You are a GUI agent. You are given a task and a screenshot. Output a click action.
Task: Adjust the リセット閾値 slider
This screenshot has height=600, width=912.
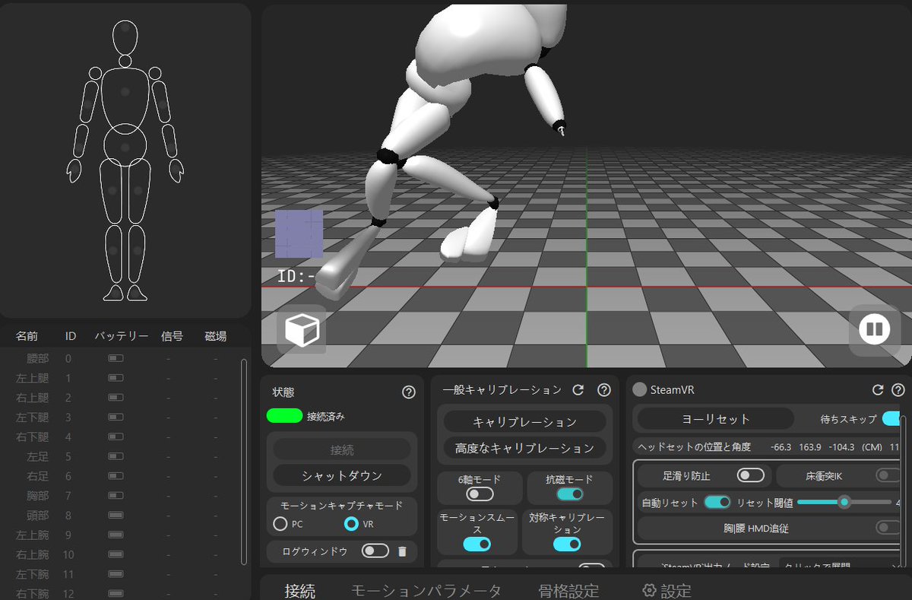[x=844, y=502]
